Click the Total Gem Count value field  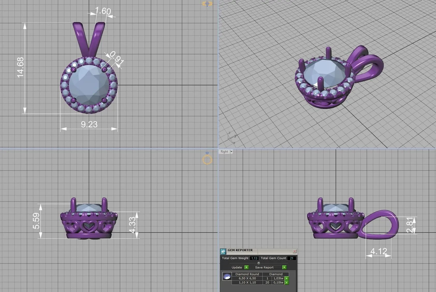click(291, 258)
